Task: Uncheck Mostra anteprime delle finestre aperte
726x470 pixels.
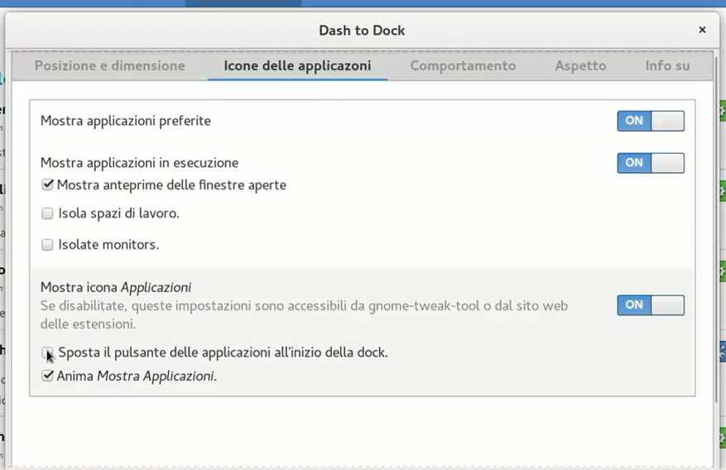Action: click(x=48, y=185)
